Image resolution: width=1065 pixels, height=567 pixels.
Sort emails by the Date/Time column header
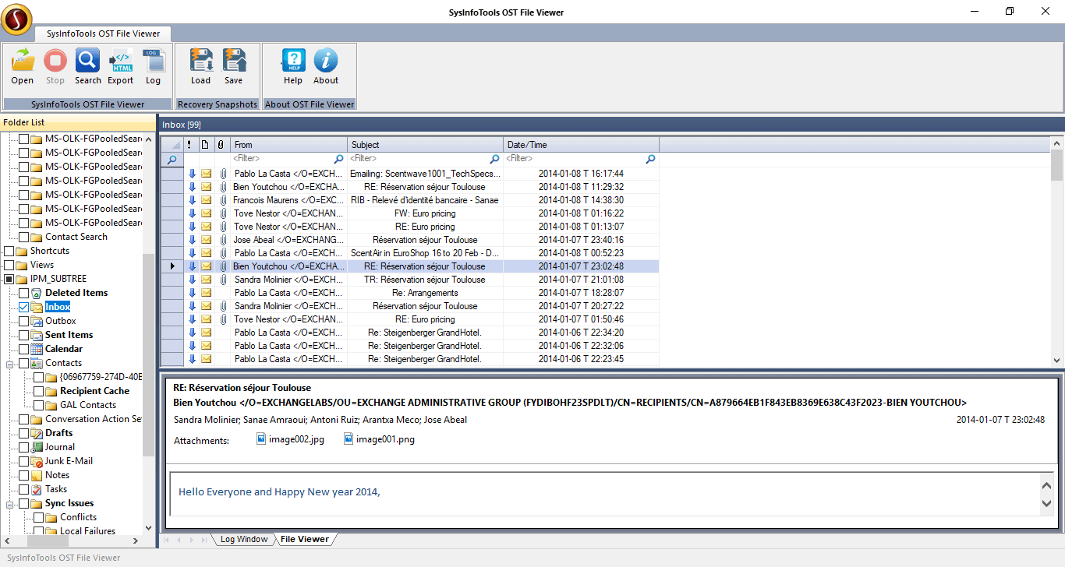(580, 145)
